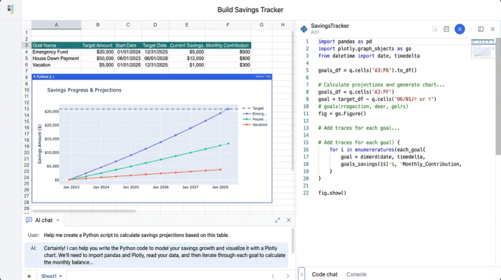
Task: Open the code snippets icon in the editor header
Action: click(447, 29)
